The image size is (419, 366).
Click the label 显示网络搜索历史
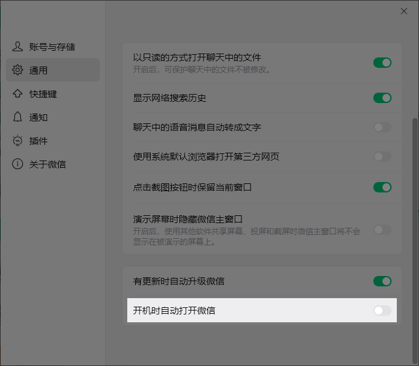coord(170,98)
